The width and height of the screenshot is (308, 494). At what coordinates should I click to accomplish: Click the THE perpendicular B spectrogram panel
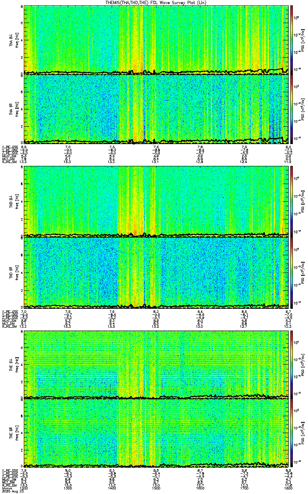[x=156, y=364]
